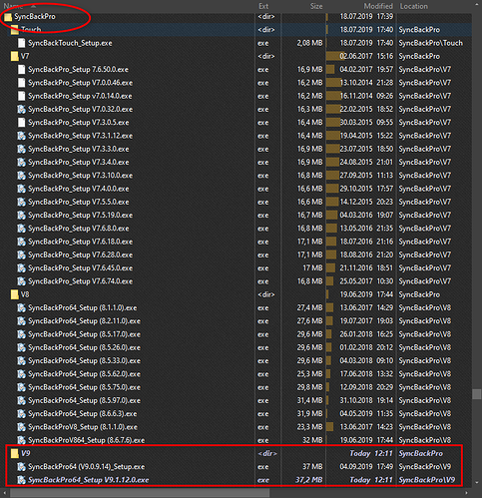
Task: Click the horizontal scrollbar thumb at bottom
Action: pos(140,493)
